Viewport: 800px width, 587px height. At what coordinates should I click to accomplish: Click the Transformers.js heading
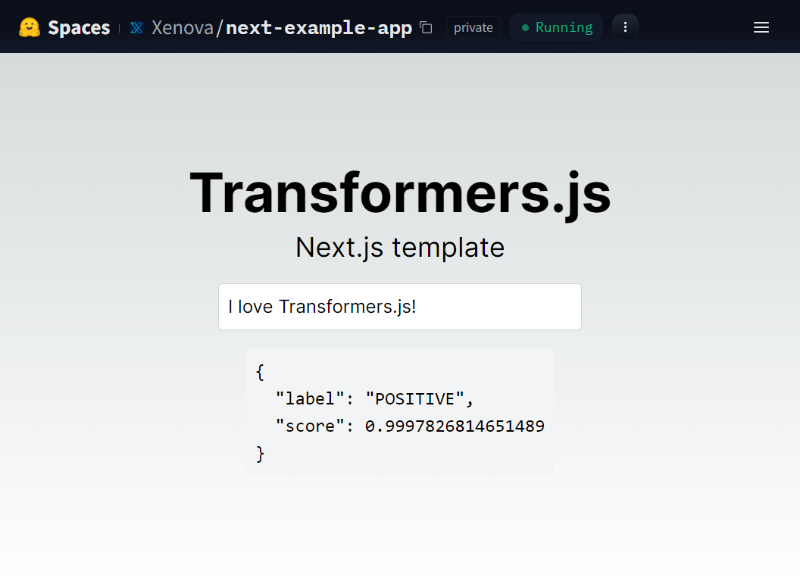pos(399,193)
